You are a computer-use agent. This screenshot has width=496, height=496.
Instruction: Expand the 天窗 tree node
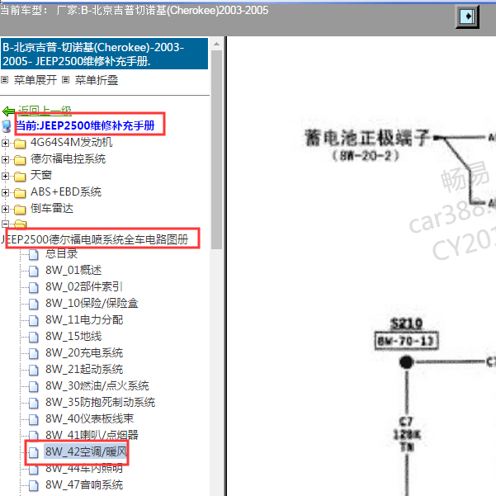(x=5, y=176)
